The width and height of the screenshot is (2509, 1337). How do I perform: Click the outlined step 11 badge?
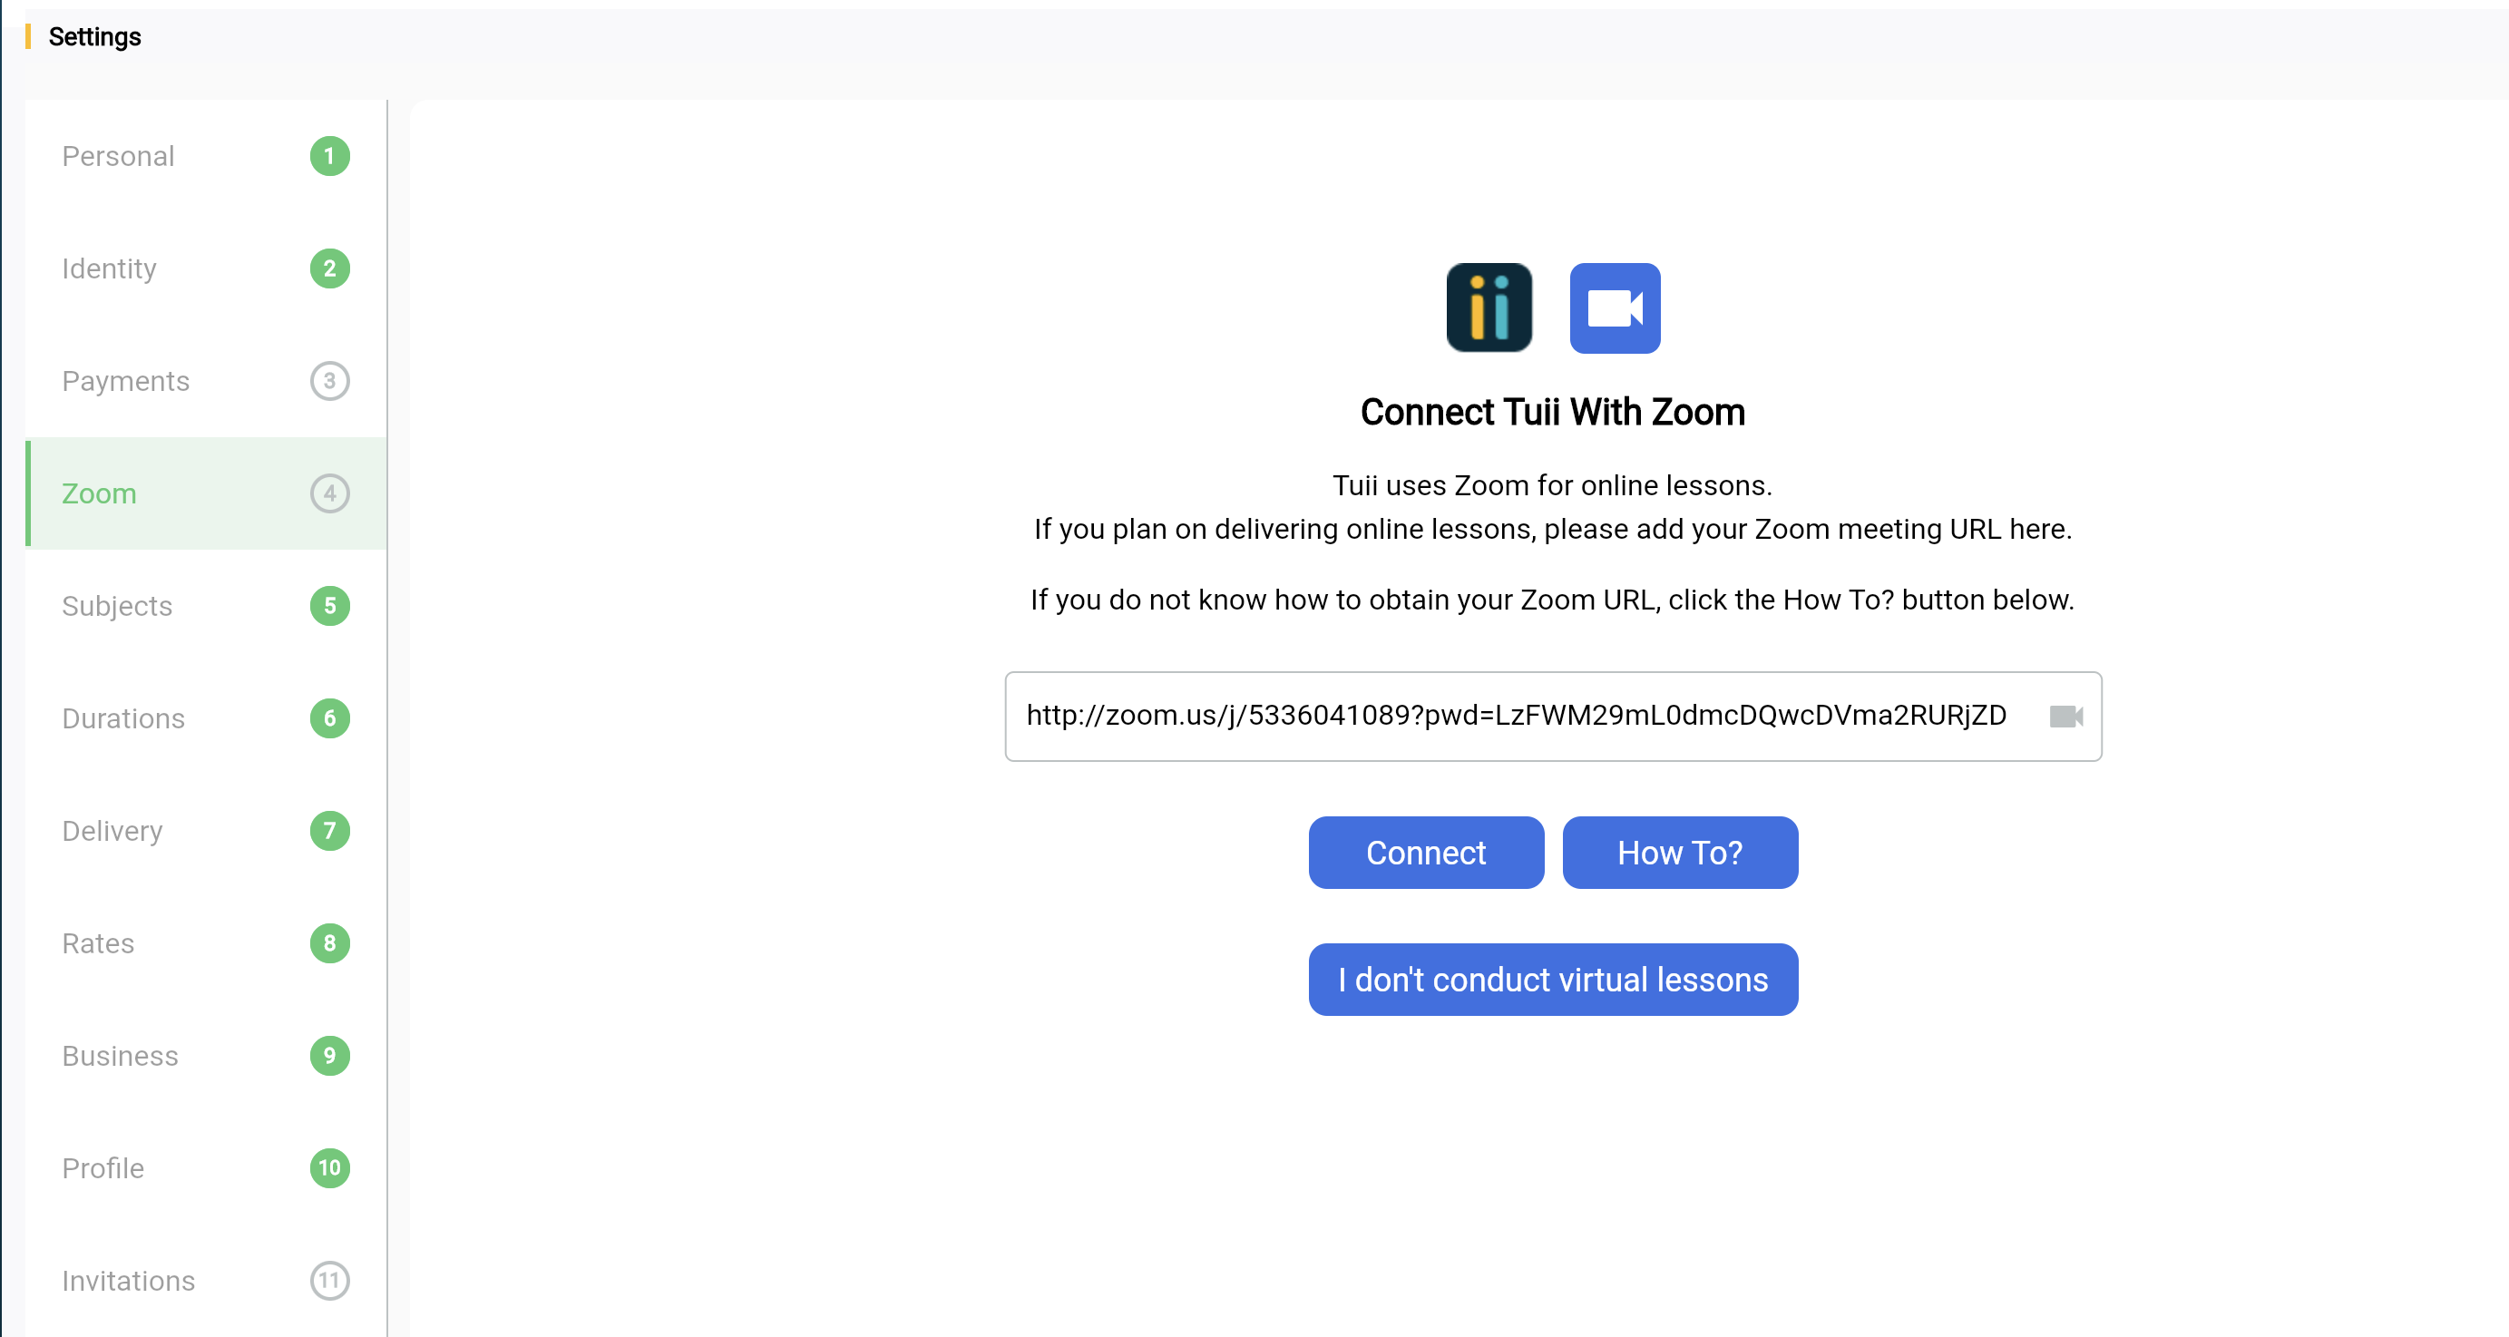[x=329, y=1281]
